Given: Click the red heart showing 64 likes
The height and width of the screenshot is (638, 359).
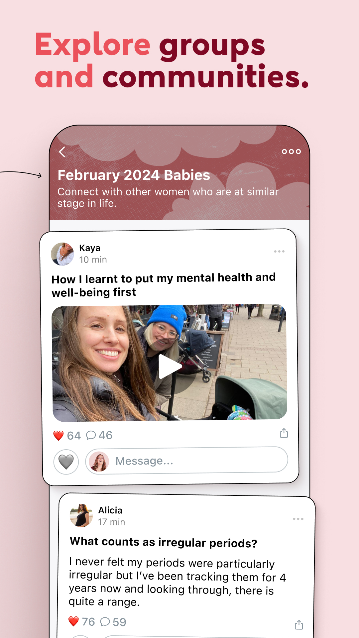Looking at the screenshot, I should point(59,435).
